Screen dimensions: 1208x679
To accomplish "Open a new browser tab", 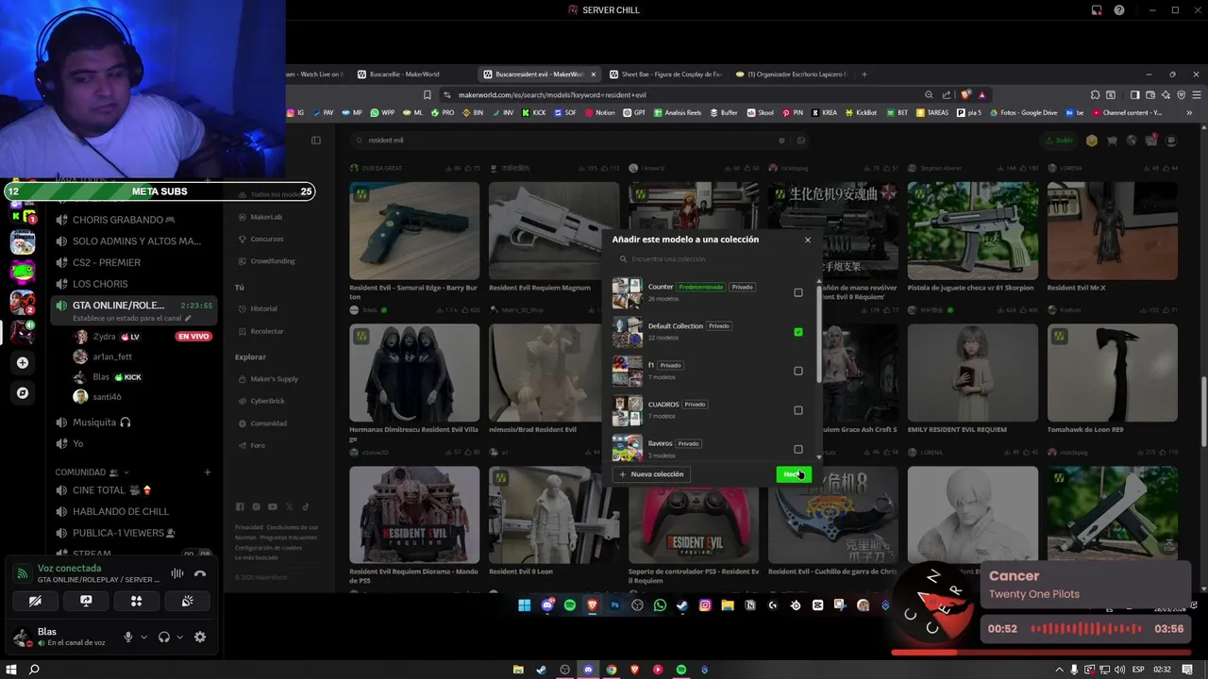I will [864, 75].
